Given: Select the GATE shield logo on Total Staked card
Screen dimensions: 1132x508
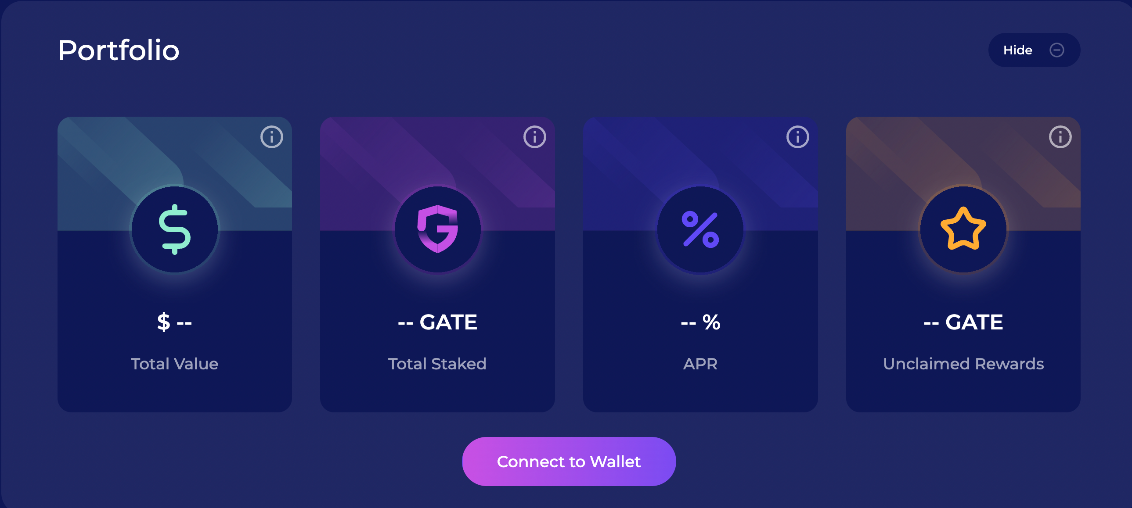Looking at the screenshot, I should (438, 228).
